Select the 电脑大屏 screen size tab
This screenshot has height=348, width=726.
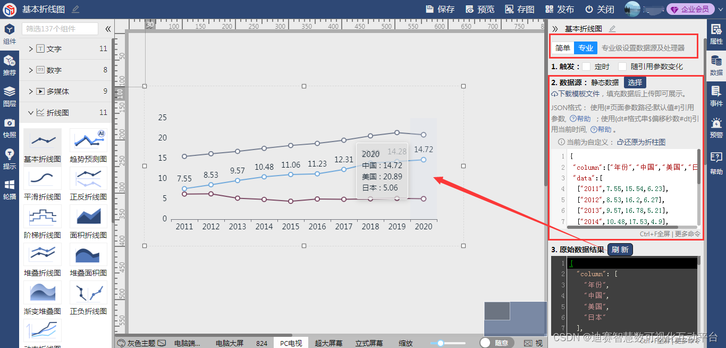point(230,343)
